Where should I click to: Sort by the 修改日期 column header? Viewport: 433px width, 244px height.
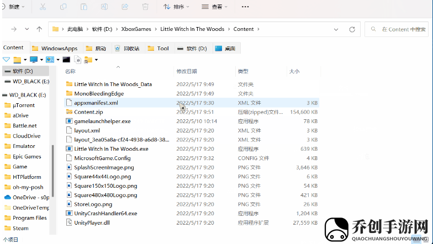click(187, 71)
